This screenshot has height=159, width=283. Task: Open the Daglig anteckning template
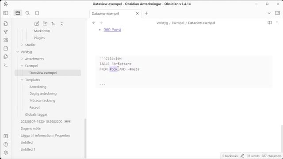(x=43, y=94)
